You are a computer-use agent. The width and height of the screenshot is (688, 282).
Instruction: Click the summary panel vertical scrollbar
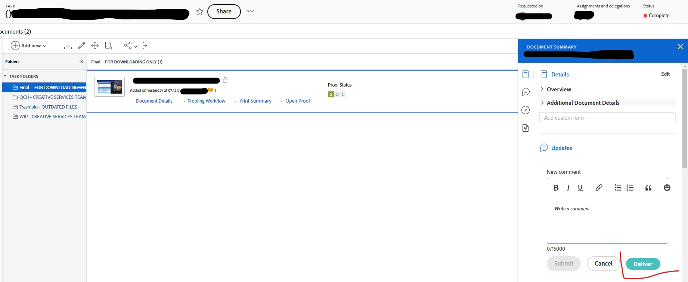pyautogui.click(x=685, y=119)
